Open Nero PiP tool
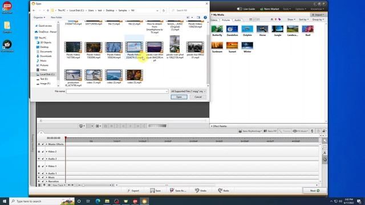The width and height of the screenshot is (365, 205). (x=270, y=131)
